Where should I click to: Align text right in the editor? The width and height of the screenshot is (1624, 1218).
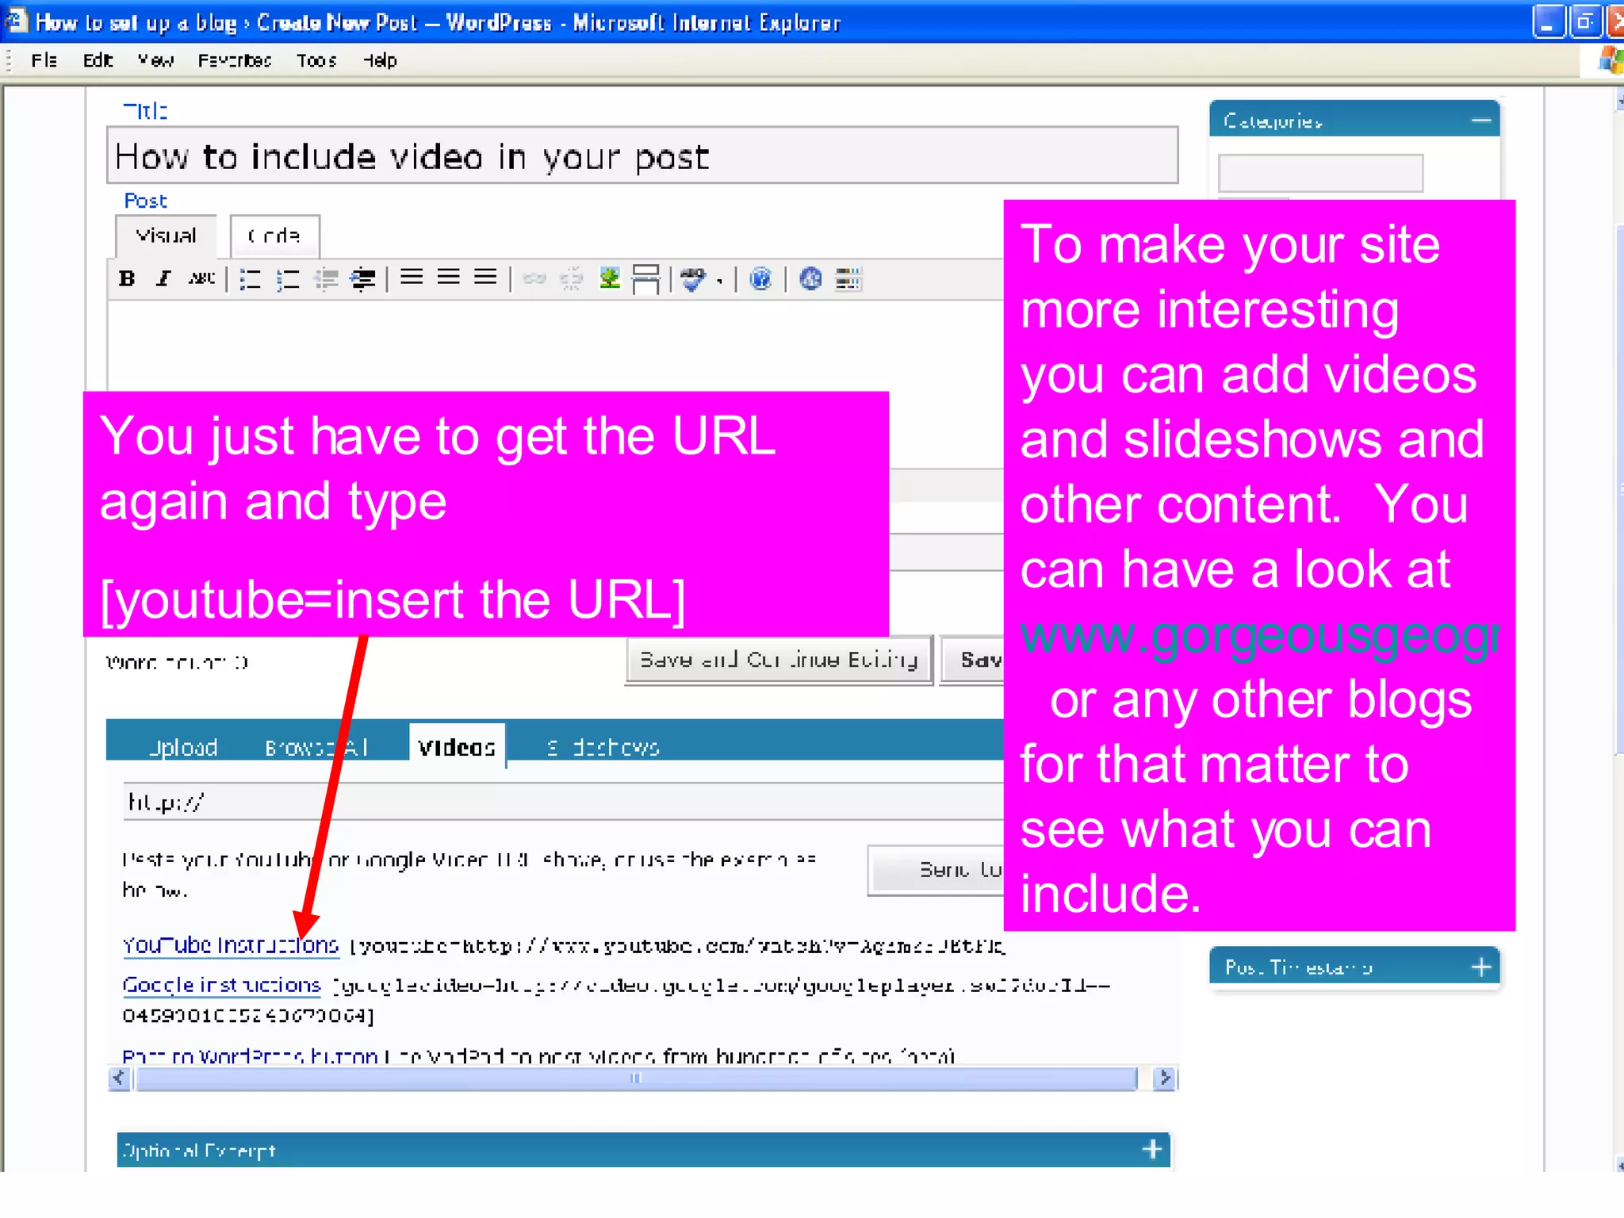[485, 277]
